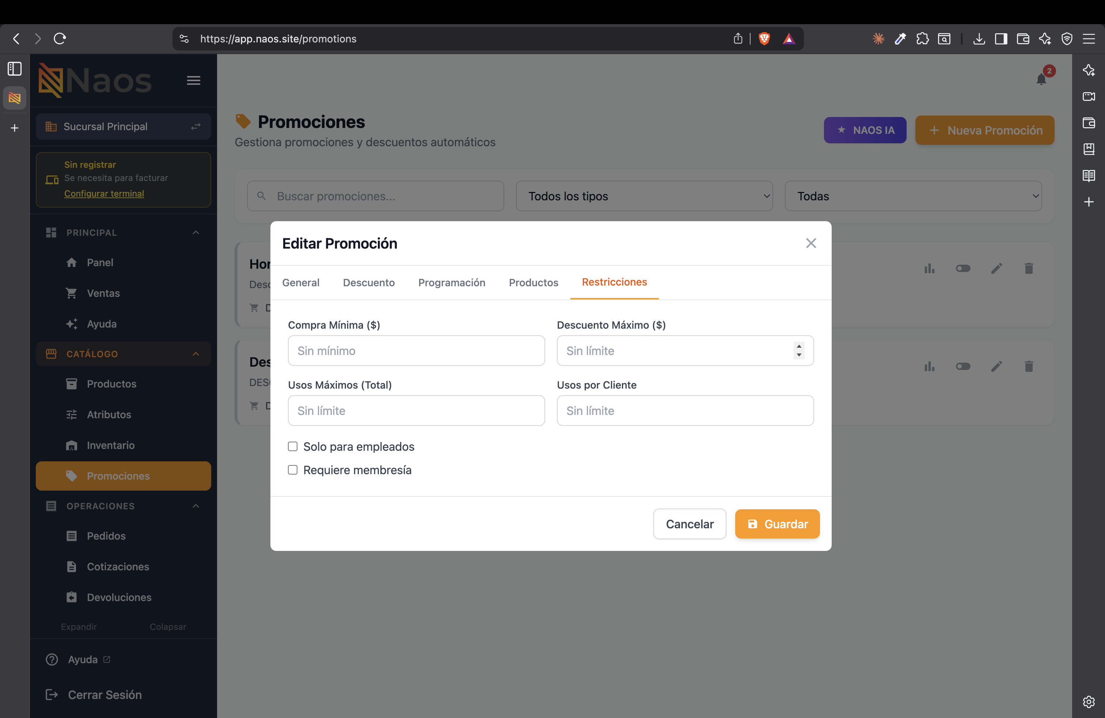Viewport: 1105px width, 718px height.
Task: Open Pedidos in sidebar
Action: (123, 536)
